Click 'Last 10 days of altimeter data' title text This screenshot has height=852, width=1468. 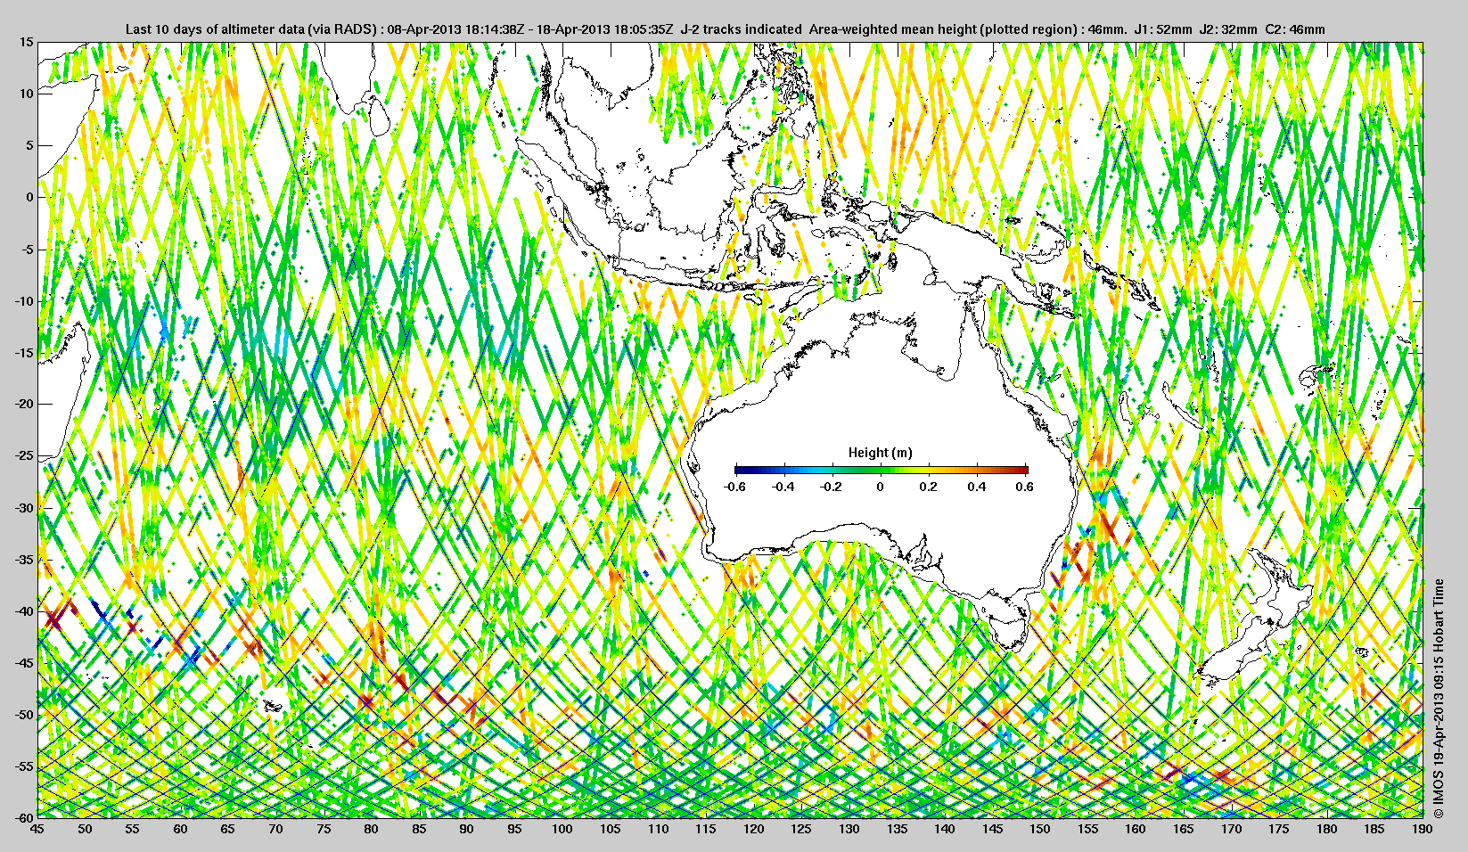click(214, 29)
